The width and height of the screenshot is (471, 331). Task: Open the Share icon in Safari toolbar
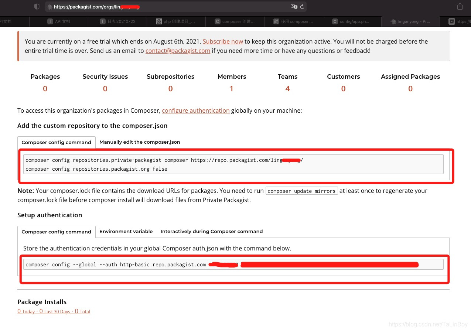[x=460, y=6]
